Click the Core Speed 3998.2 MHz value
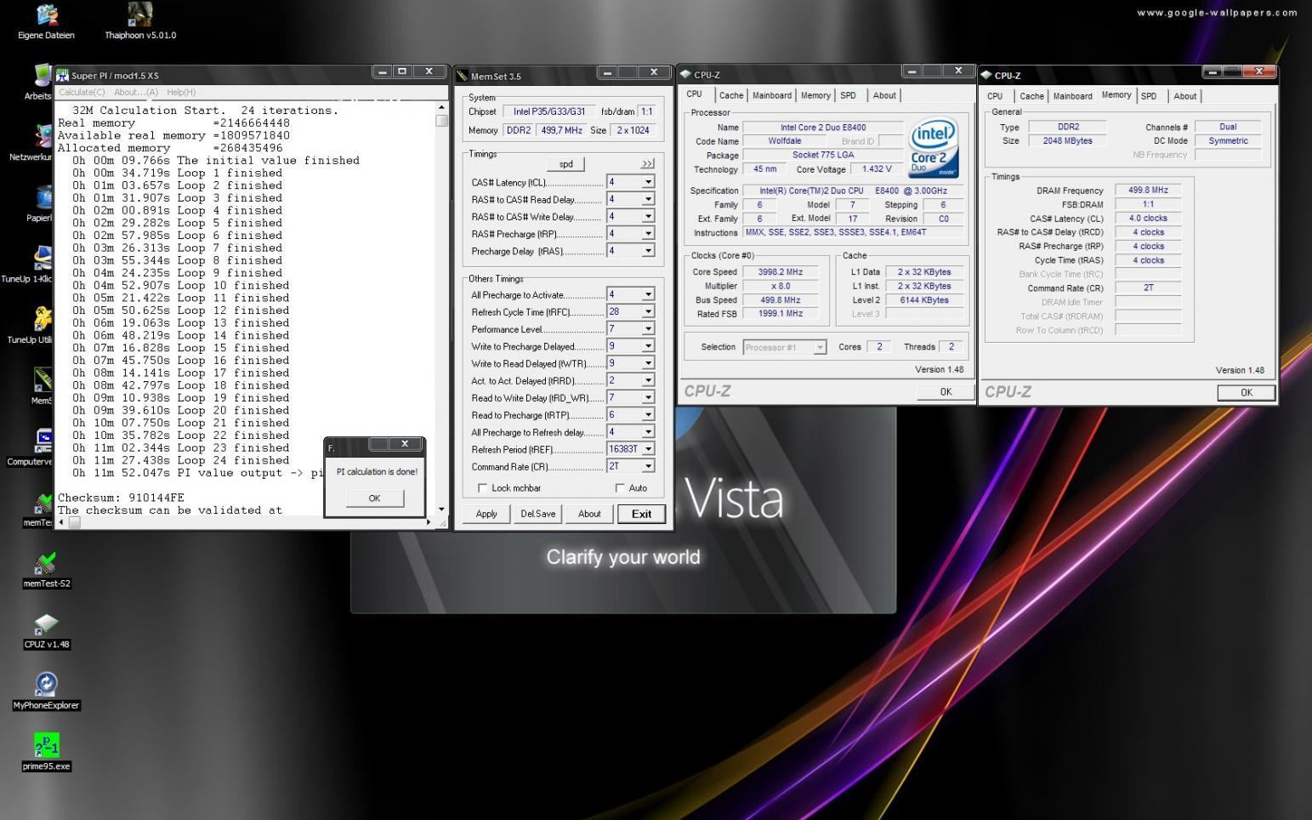1312x820 pixels. pos(780,272)
